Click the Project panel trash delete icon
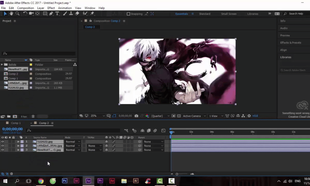Screen dimensions: 310x186 [x=33, y=117]
